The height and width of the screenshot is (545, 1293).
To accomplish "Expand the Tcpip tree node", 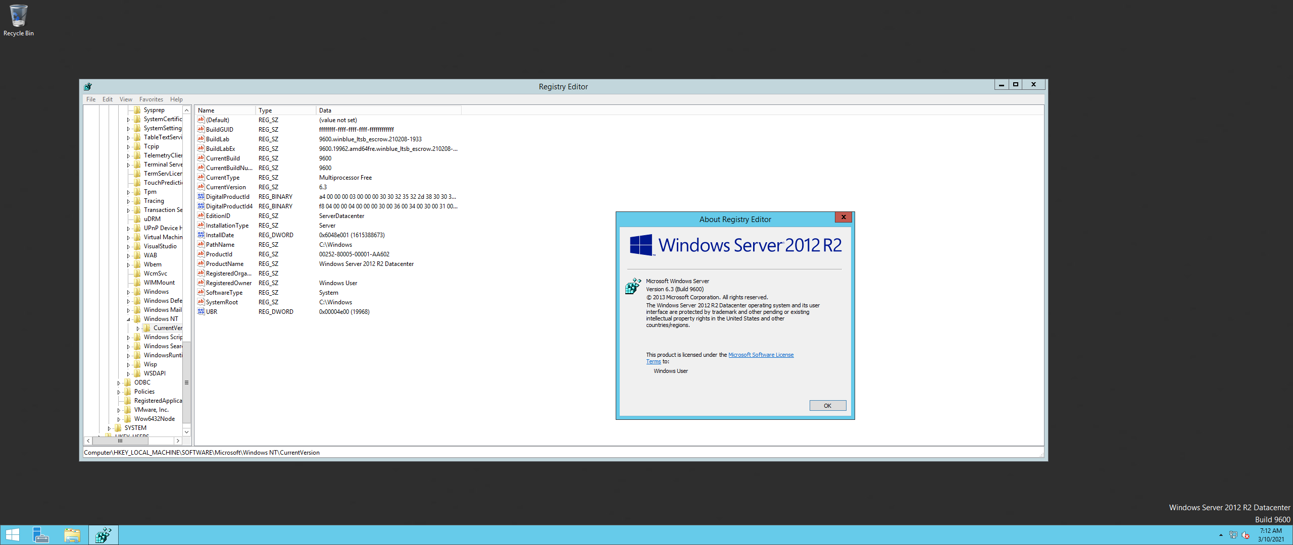I will coord(128,147).
